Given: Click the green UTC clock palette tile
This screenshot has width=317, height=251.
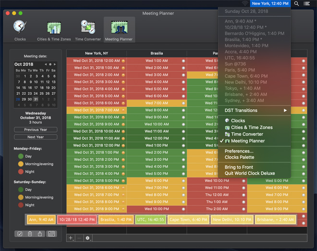Looking at the screenshot, I should point(151,219).
